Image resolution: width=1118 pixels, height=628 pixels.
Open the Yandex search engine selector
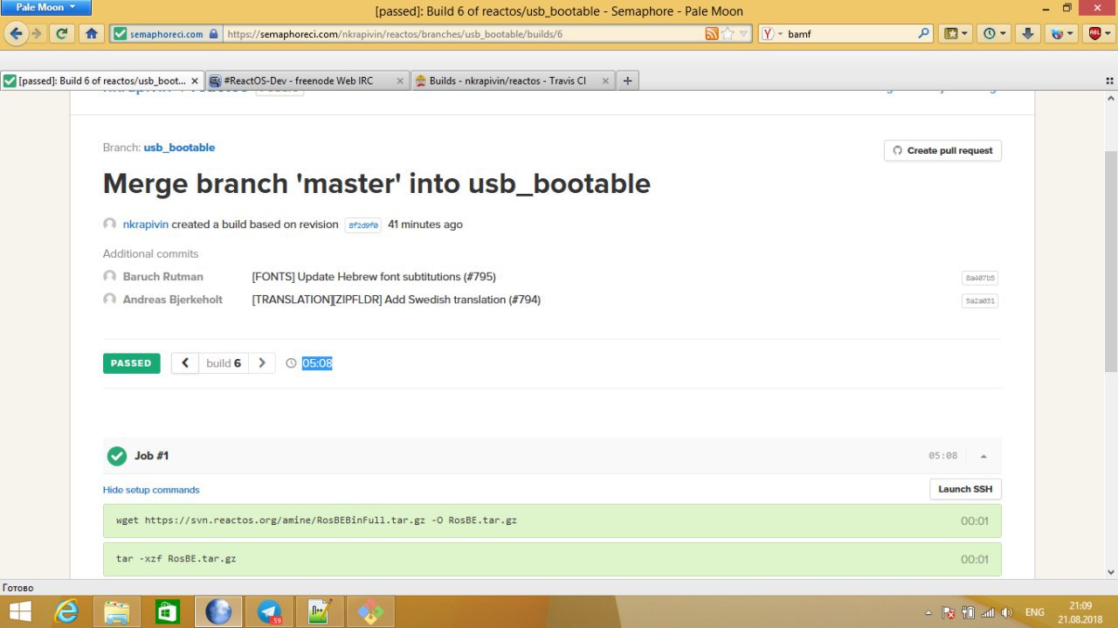pyautogui.click(x=771, y=34)
